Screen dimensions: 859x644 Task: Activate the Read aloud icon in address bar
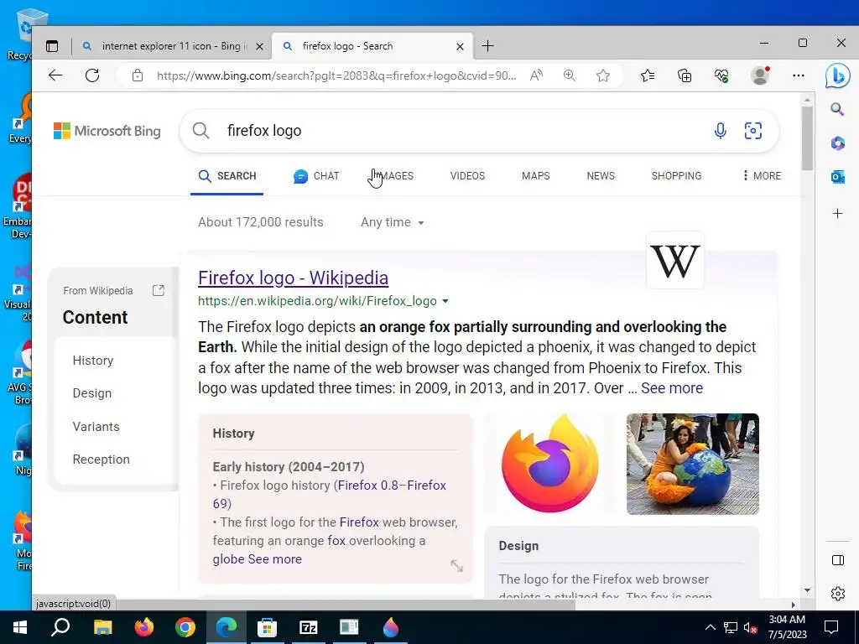[x=536, y=75]
